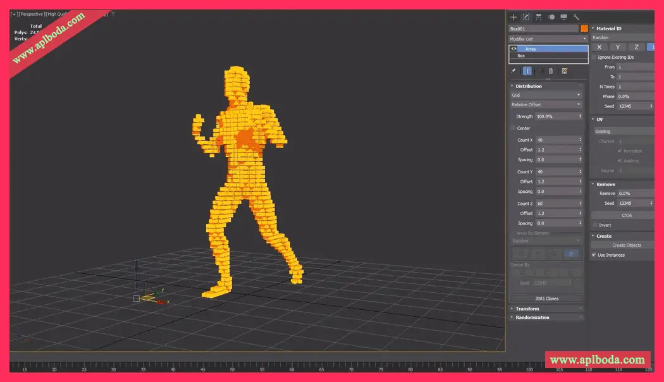The width and height of the screenshot is (664, 382).
Task: Open the Motion panel
Action: 551,17
